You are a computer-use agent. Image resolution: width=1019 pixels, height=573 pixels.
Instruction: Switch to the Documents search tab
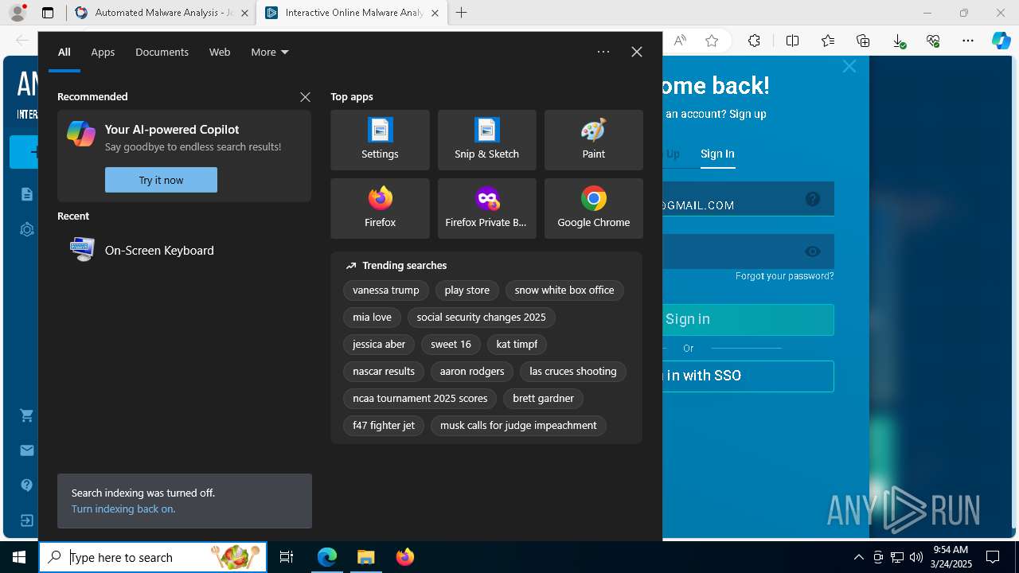tap(162, 52)
